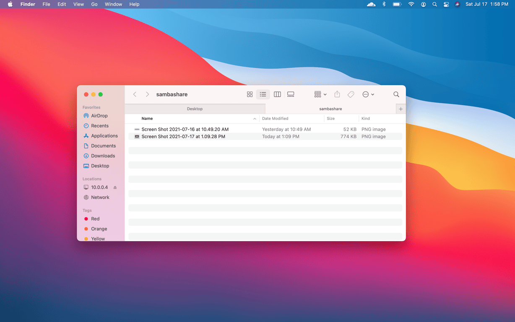Select the sambashare tab

point(330,109)
